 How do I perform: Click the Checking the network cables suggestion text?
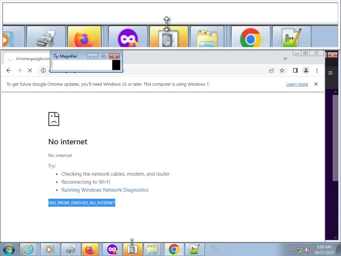tap(116, 174)
